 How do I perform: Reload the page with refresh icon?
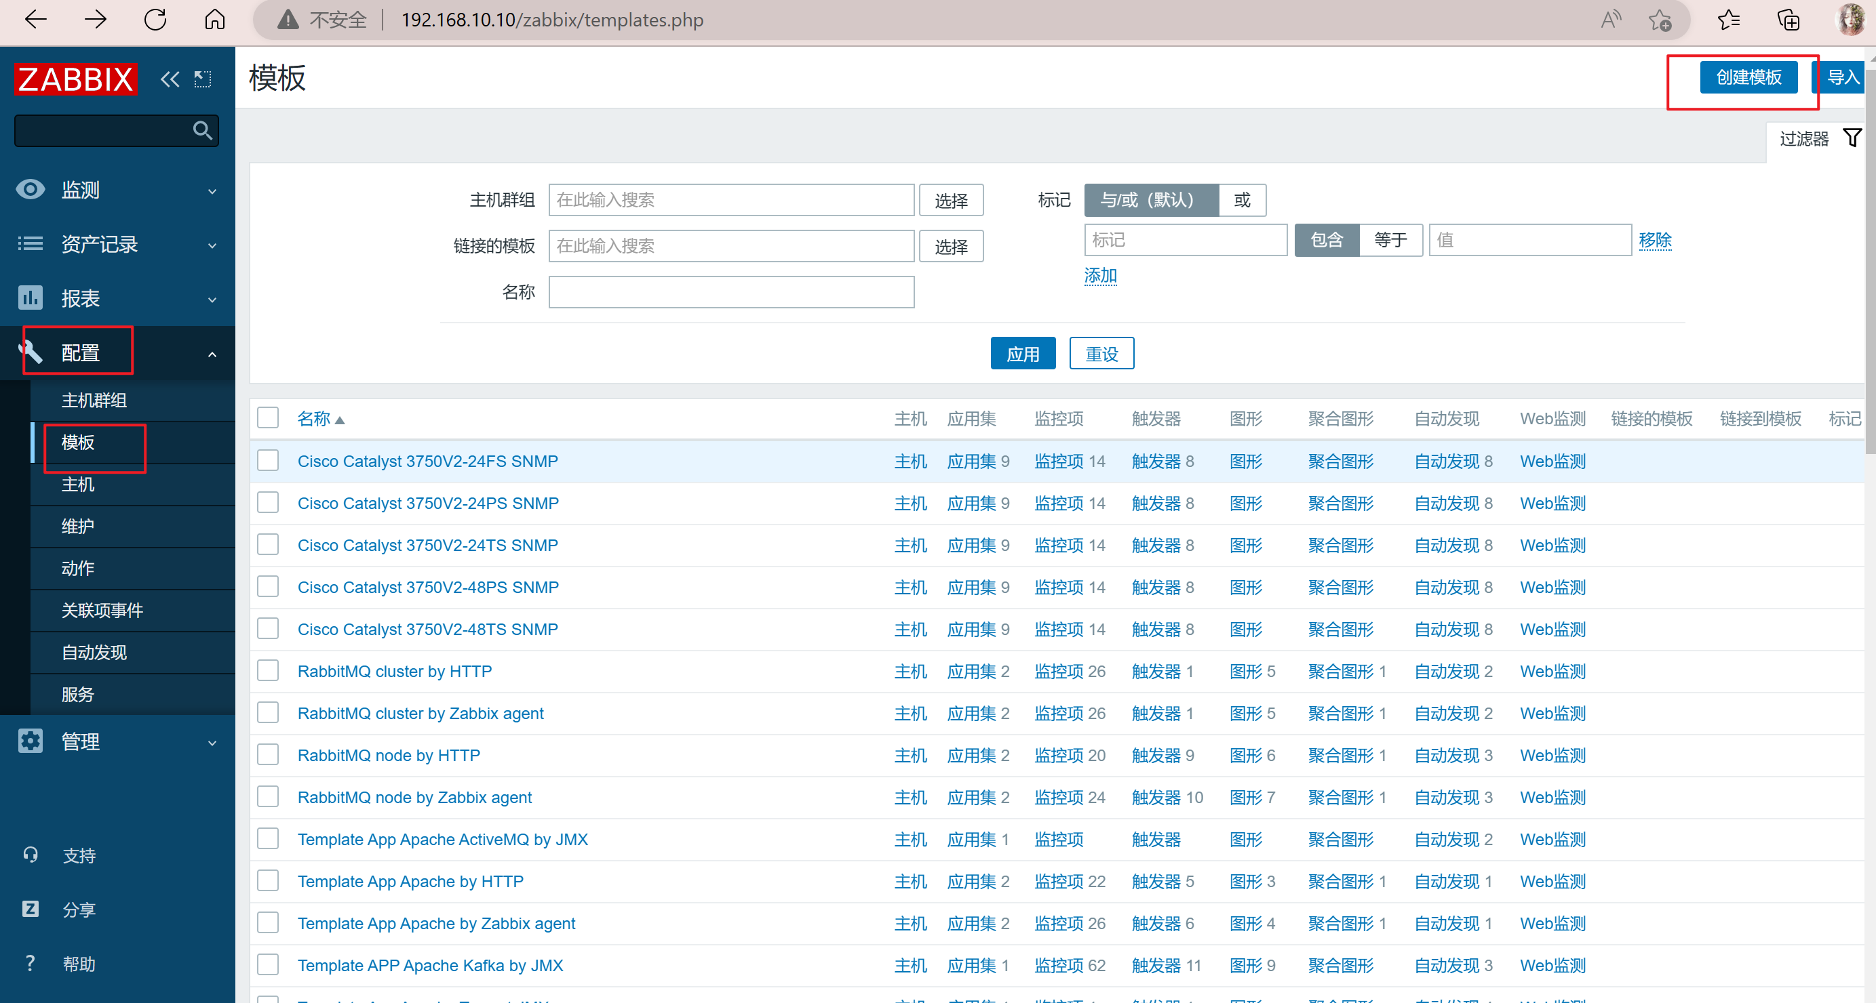(x=155, y=20)
